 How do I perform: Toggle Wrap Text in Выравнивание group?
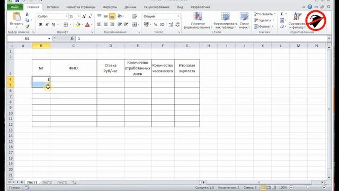134,16
